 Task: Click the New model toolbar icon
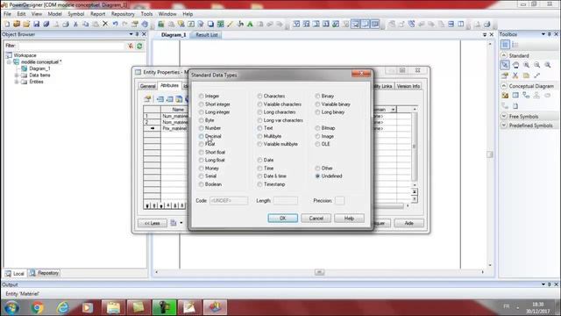(x=7, y=24)
